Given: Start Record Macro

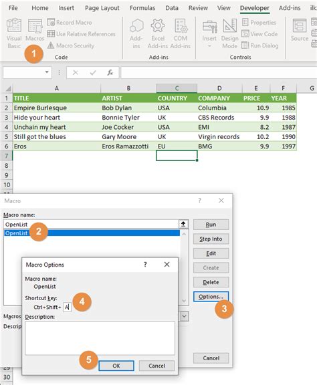Looking at the screenshot, I should 70,22.
